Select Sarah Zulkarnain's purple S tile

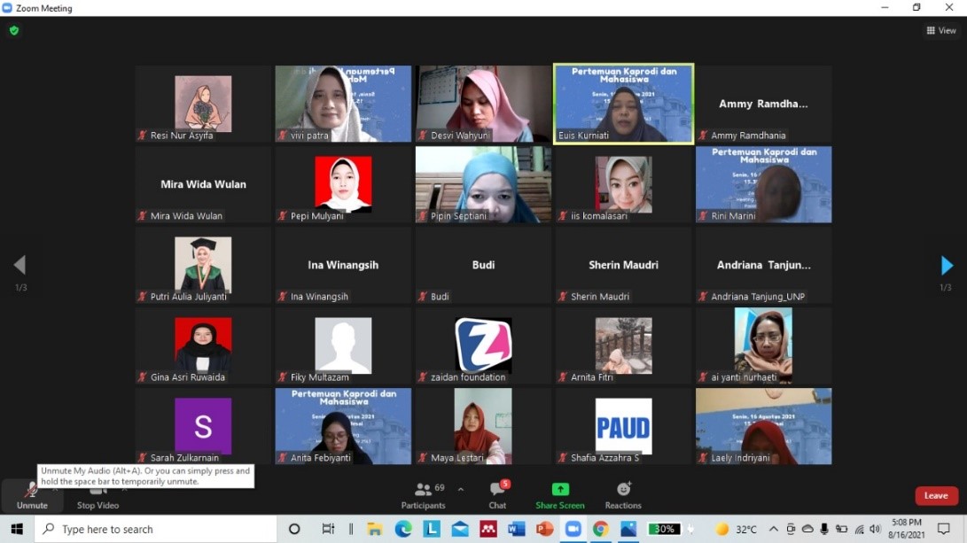point(203,426)
